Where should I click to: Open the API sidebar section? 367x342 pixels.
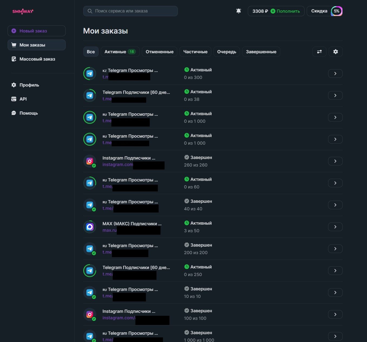tap(23, 99)
